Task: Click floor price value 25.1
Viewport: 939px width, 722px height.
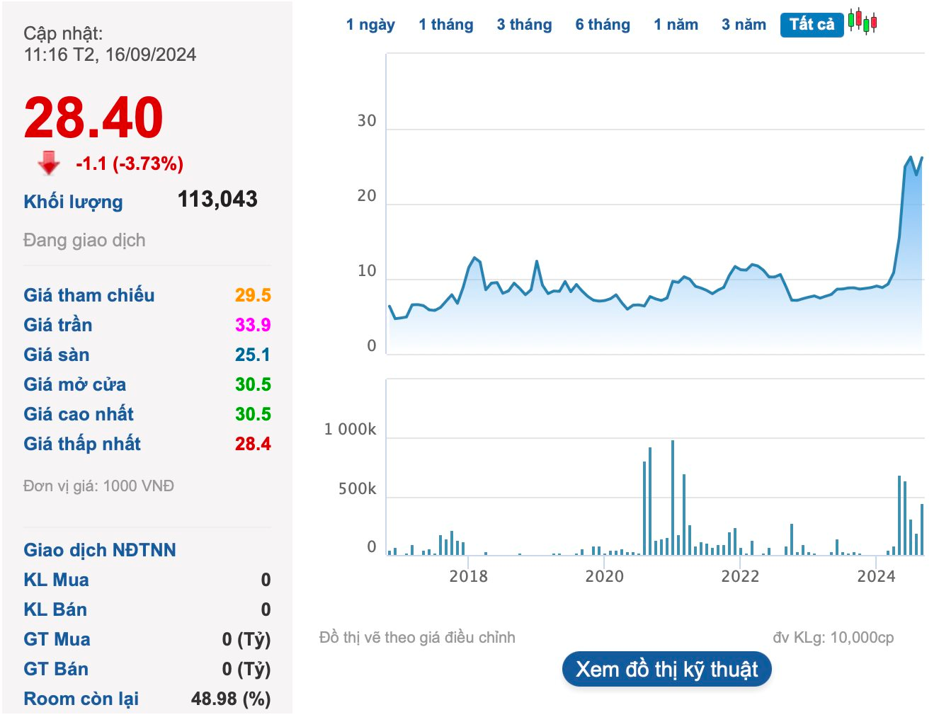Action: point(253,355)
